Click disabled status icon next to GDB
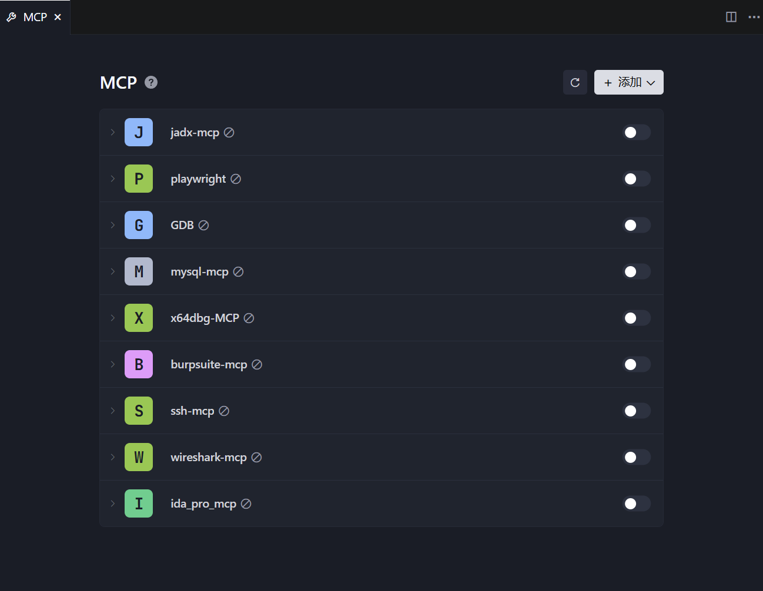The image size is (763, 591). click(x=203, y=226)
